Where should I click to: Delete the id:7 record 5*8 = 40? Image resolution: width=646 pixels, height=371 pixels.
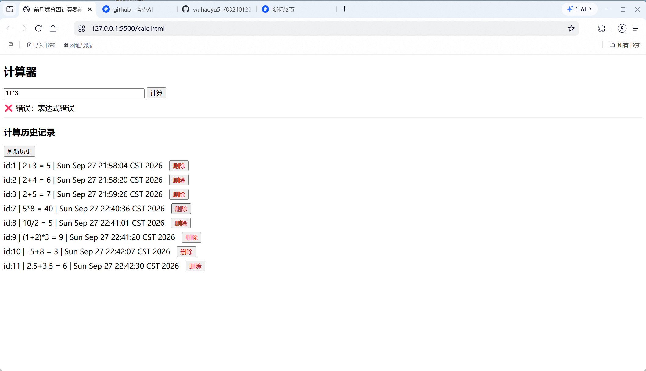181,209
